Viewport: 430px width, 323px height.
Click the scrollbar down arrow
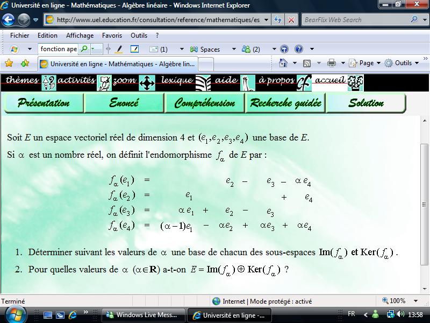(x=425, y=289)
